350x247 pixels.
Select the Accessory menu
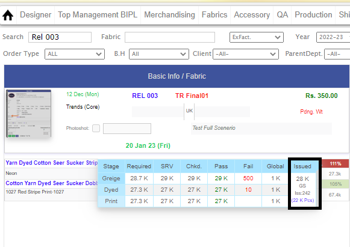252,14
